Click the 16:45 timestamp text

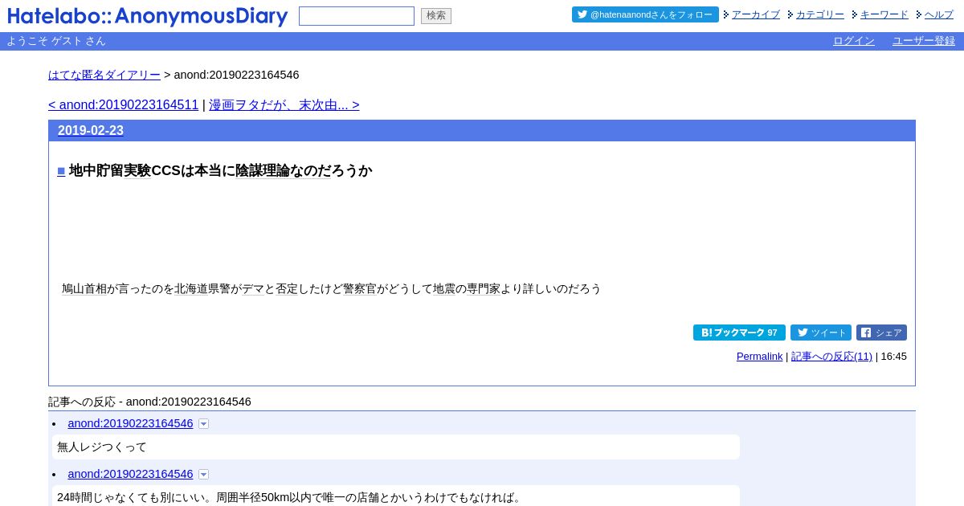893,356
